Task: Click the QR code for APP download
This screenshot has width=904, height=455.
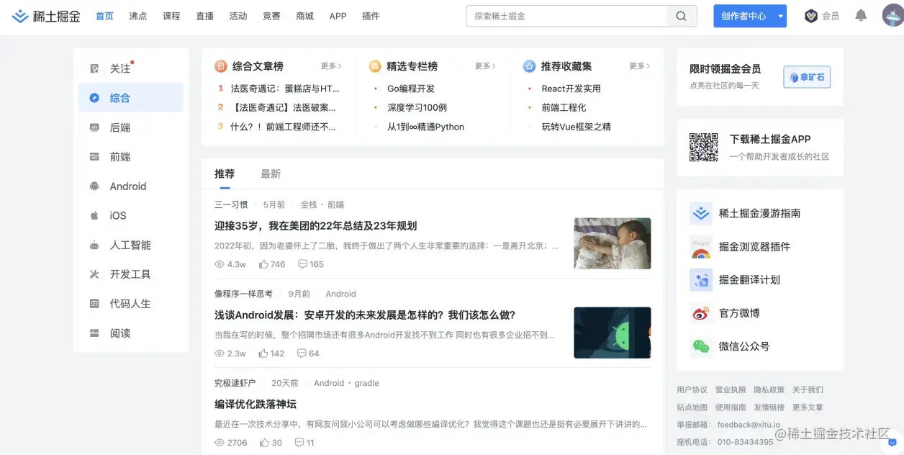Action: (704, 147)
